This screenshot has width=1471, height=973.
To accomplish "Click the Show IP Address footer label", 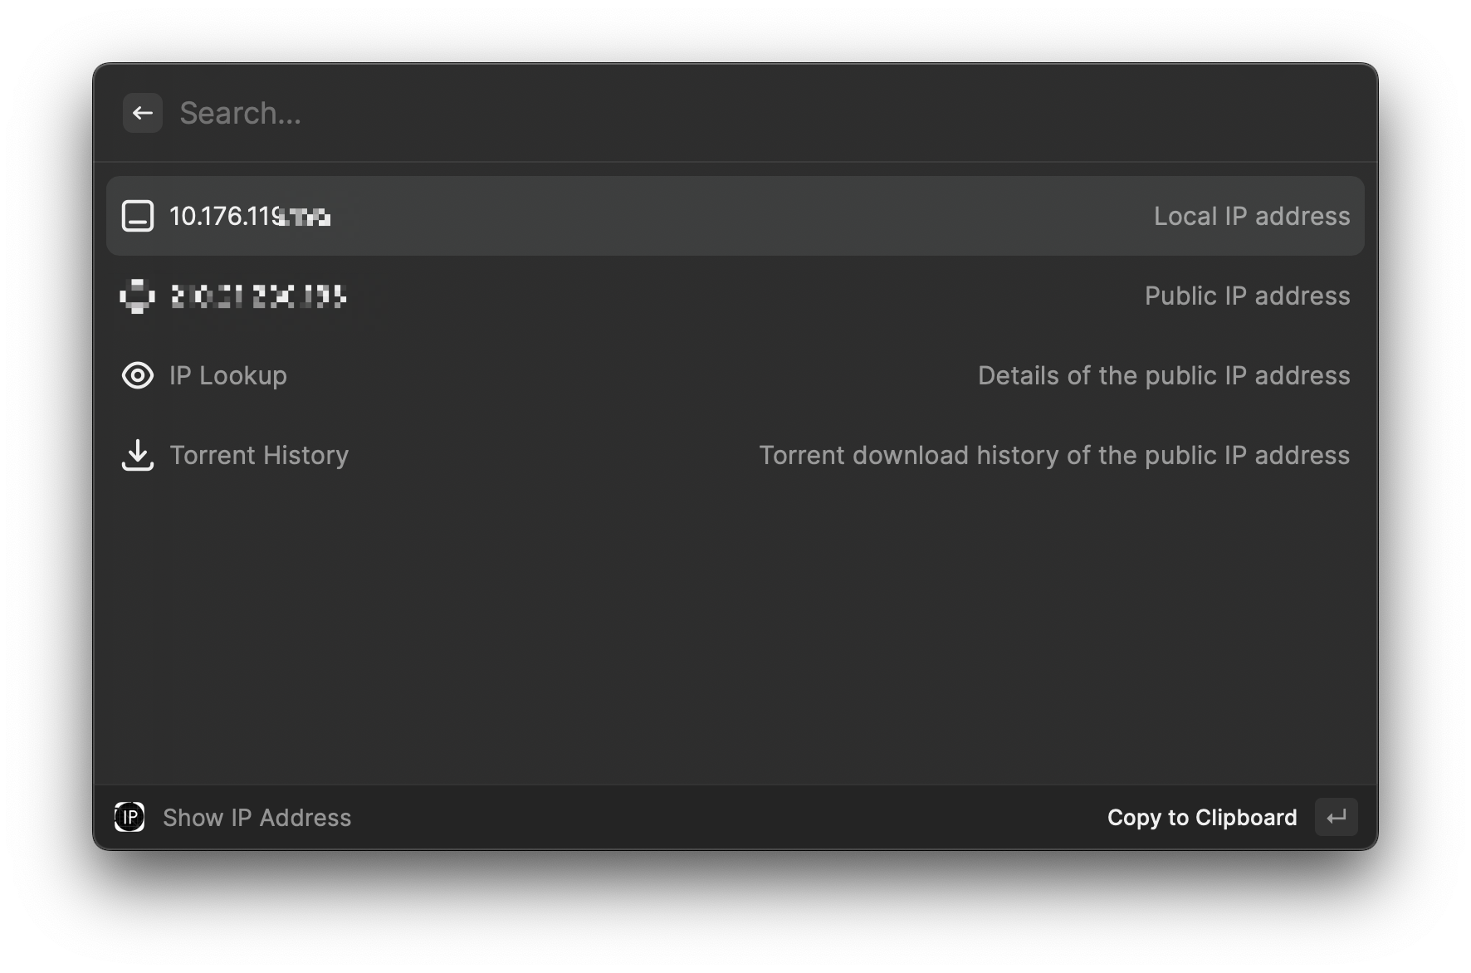I will click(x=257, y=818).
